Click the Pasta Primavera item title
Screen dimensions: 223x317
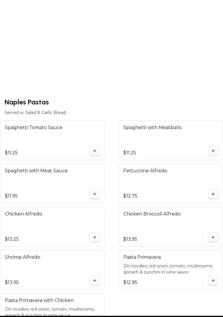click(142, 257)
